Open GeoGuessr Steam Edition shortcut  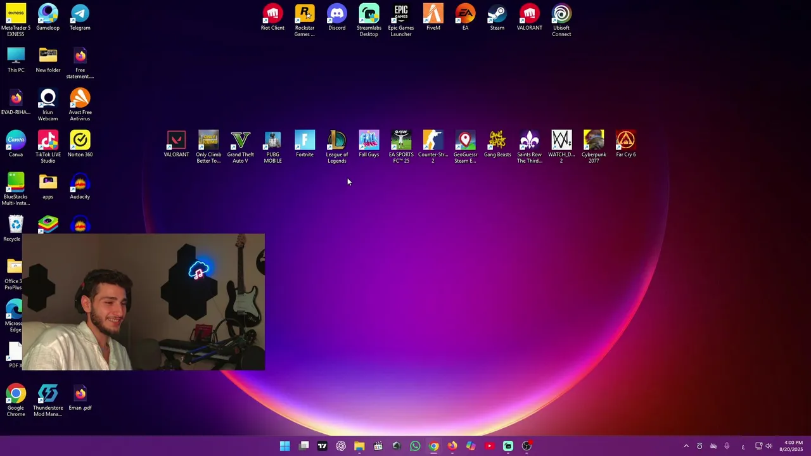point(465,147)
